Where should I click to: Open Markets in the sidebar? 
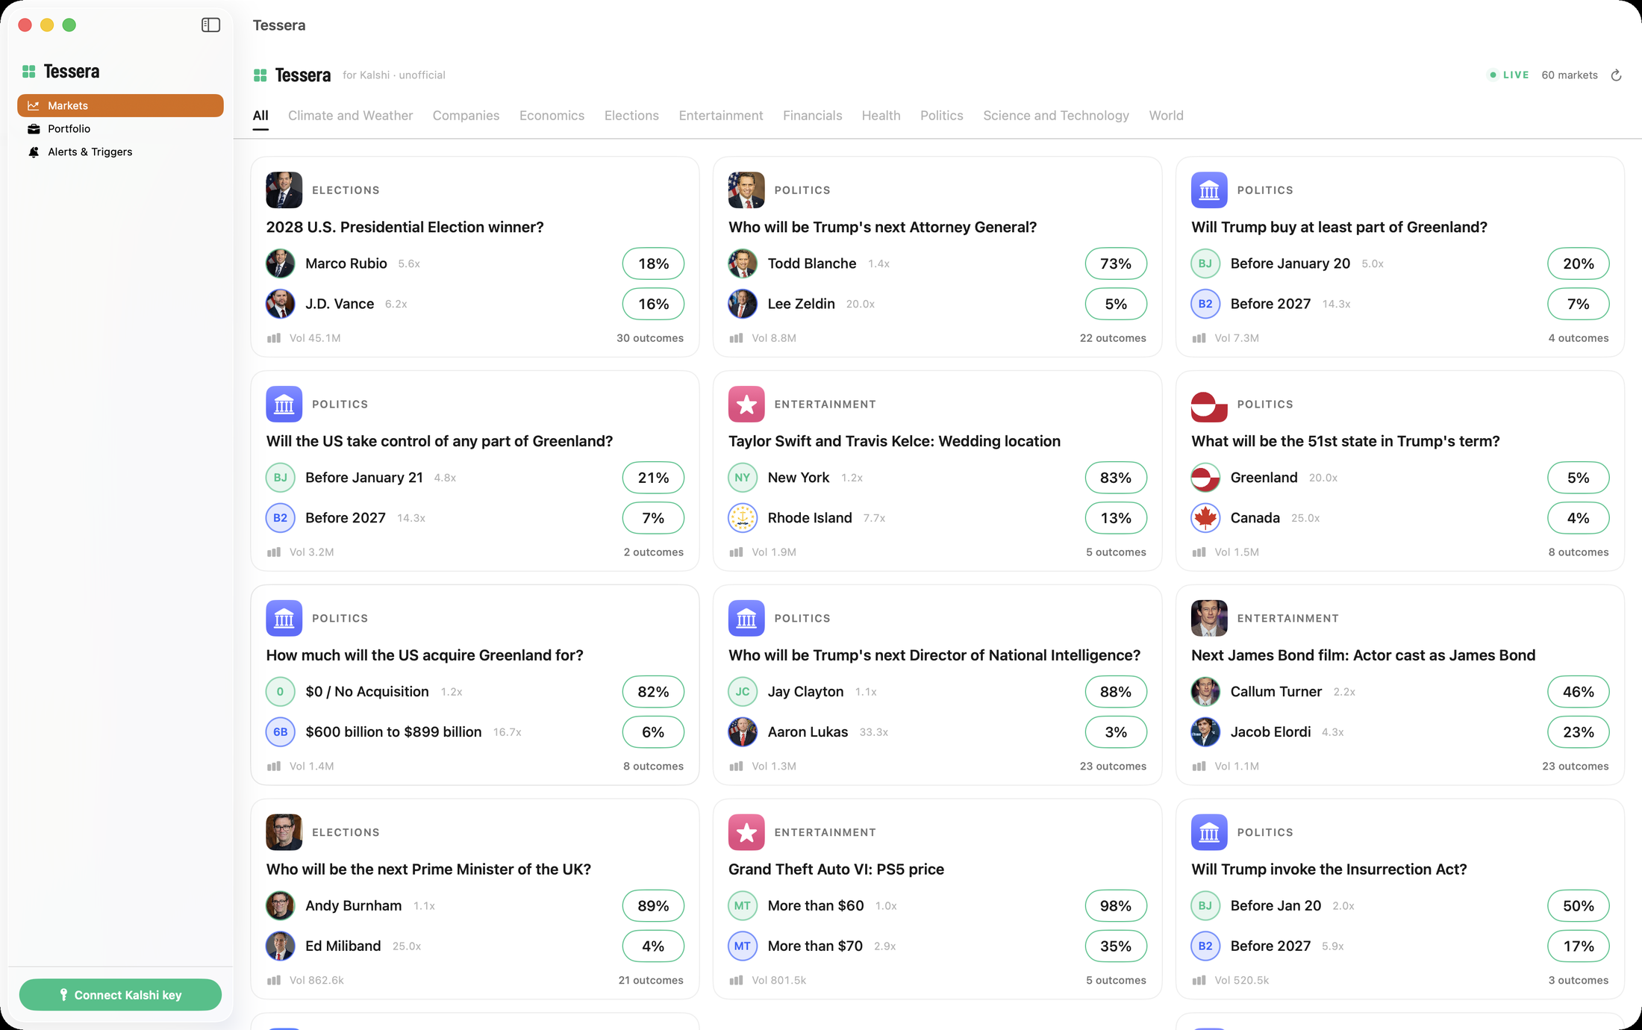click(120, 106)
